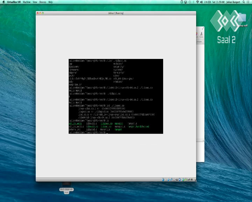Click Fonts button in background window

click(201, 35)
